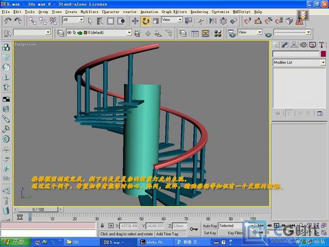Open the File menu
The height and width of the screenshot is (247, 329).
pos(6,12)
